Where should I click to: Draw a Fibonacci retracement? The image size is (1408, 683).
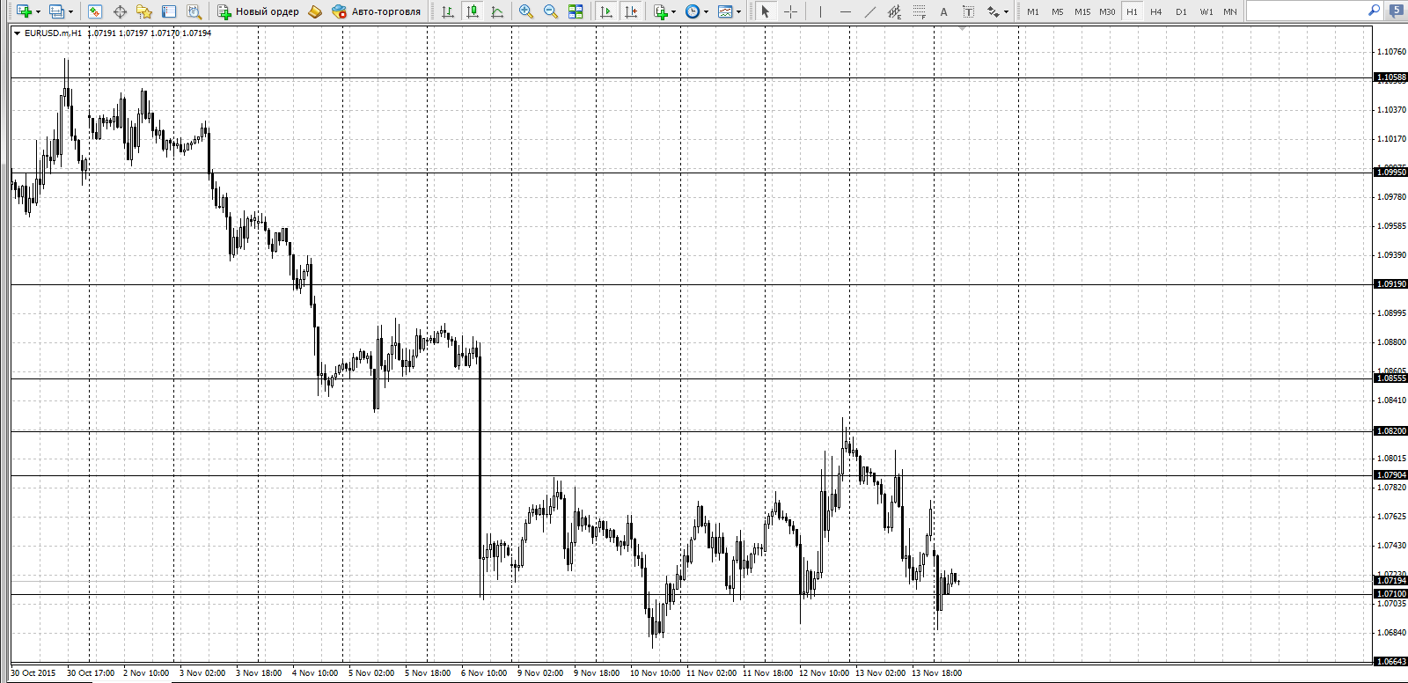click(920, 11)
